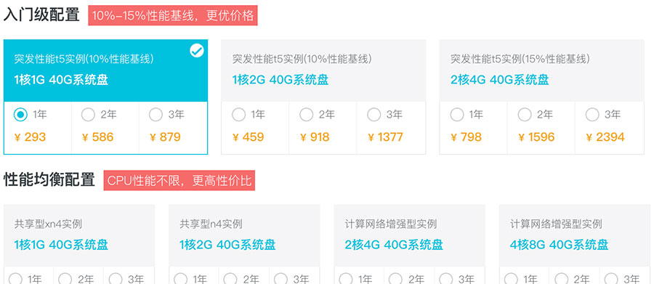Select 2年 radio priced ¥918
654x284 pixels.
coord(306,114)
